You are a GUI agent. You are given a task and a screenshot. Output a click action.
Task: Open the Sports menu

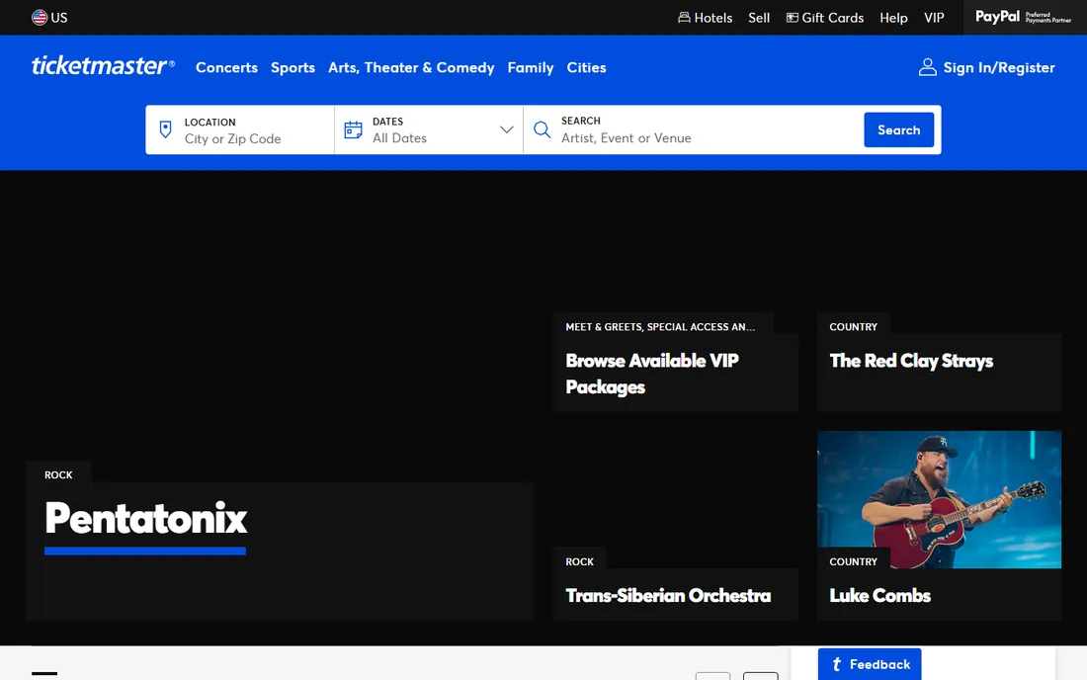293,67
